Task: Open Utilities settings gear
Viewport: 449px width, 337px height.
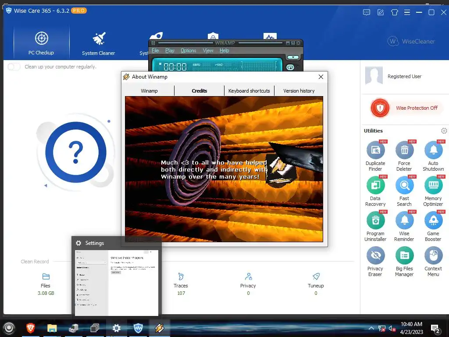Action: coord(444,131)
